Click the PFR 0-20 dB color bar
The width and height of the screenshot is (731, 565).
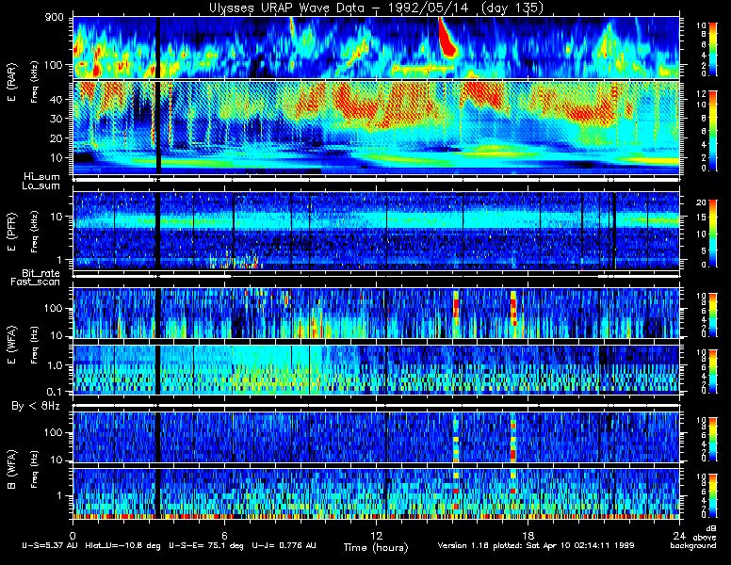tap(713, 234)
